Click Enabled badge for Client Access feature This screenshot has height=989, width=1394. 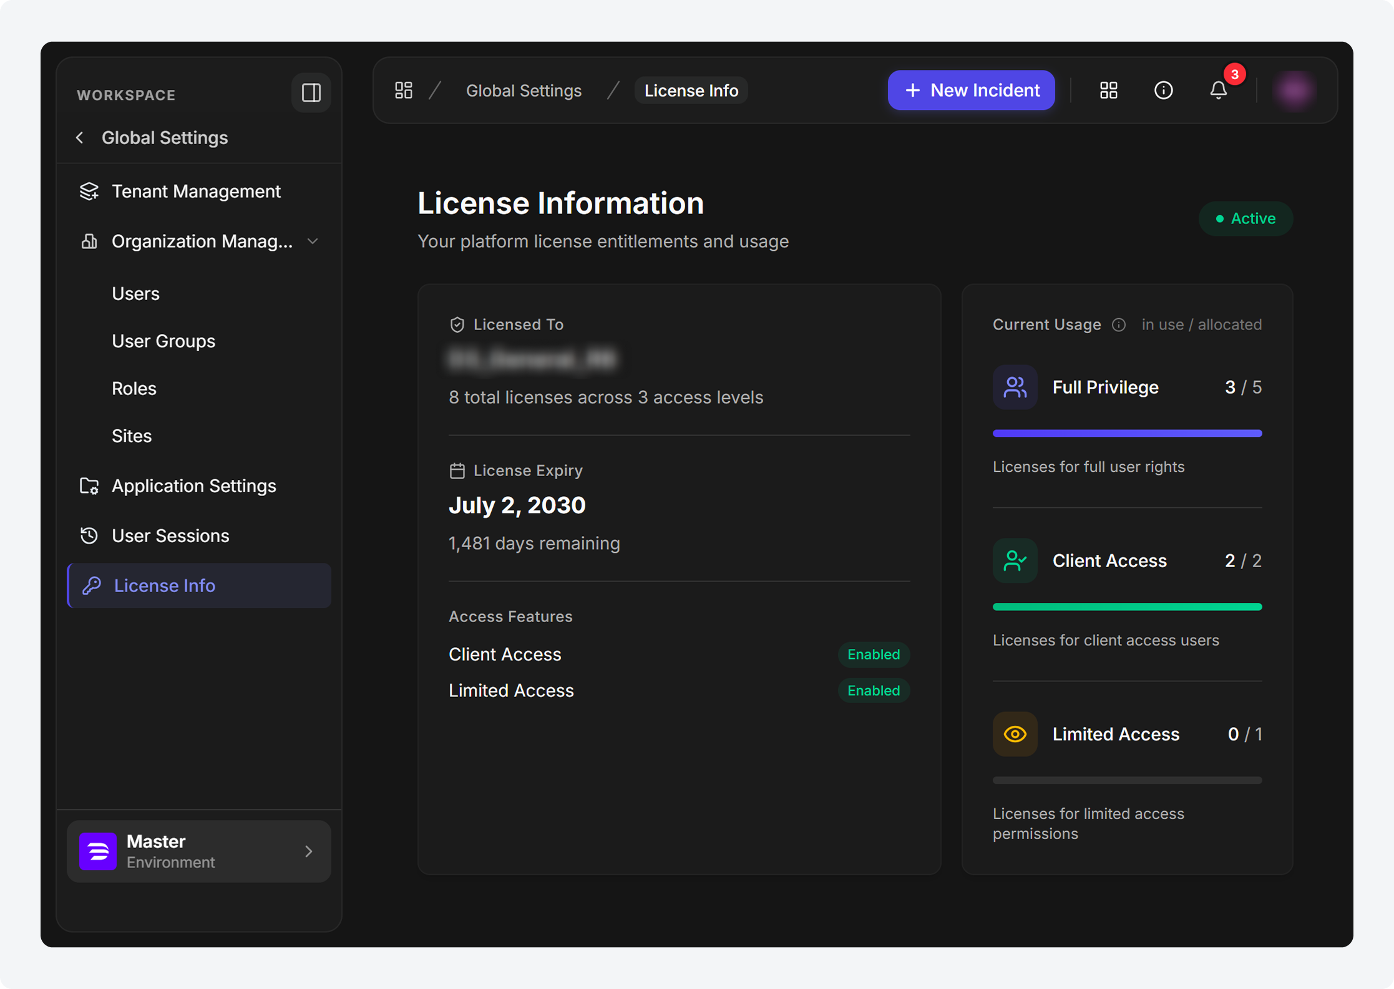tap(874, 654)
